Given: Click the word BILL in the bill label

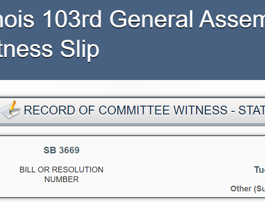Looking at the screenshot, I should click(27, 170).
